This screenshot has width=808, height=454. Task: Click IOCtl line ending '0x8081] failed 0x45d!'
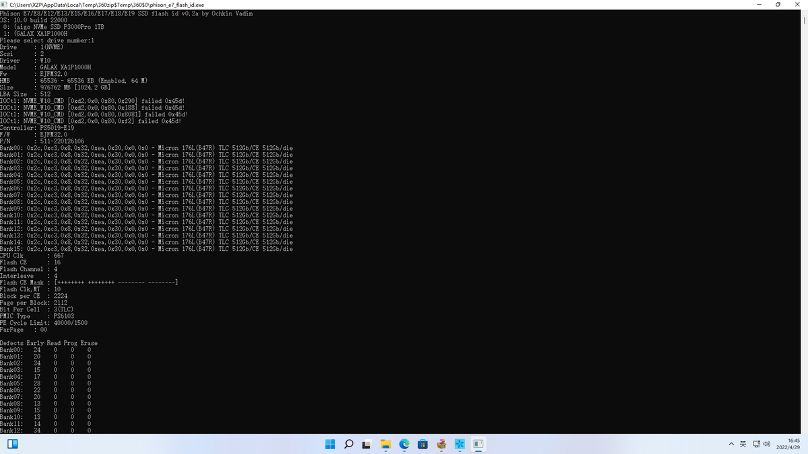(x=94, y=114)
